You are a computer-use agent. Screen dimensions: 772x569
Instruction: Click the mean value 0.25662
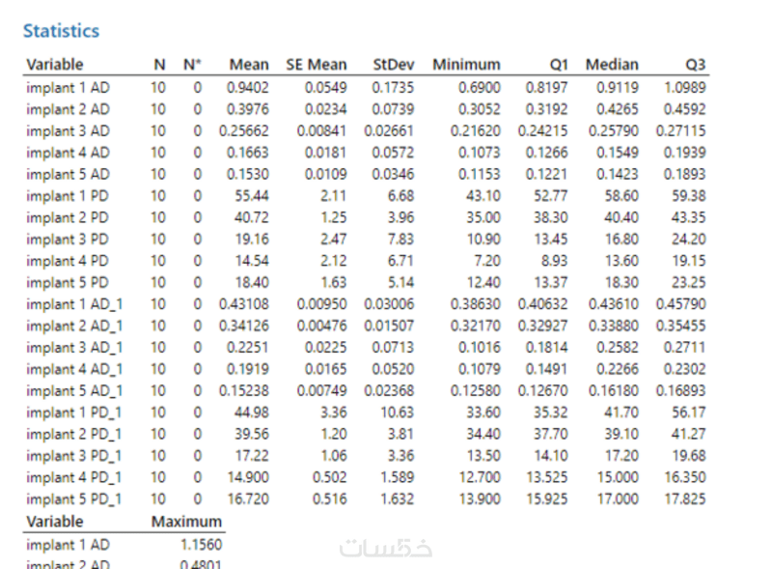click(244, 131)
